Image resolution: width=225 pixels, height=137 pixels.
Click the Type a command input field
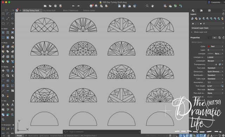(x=102, y=132)
